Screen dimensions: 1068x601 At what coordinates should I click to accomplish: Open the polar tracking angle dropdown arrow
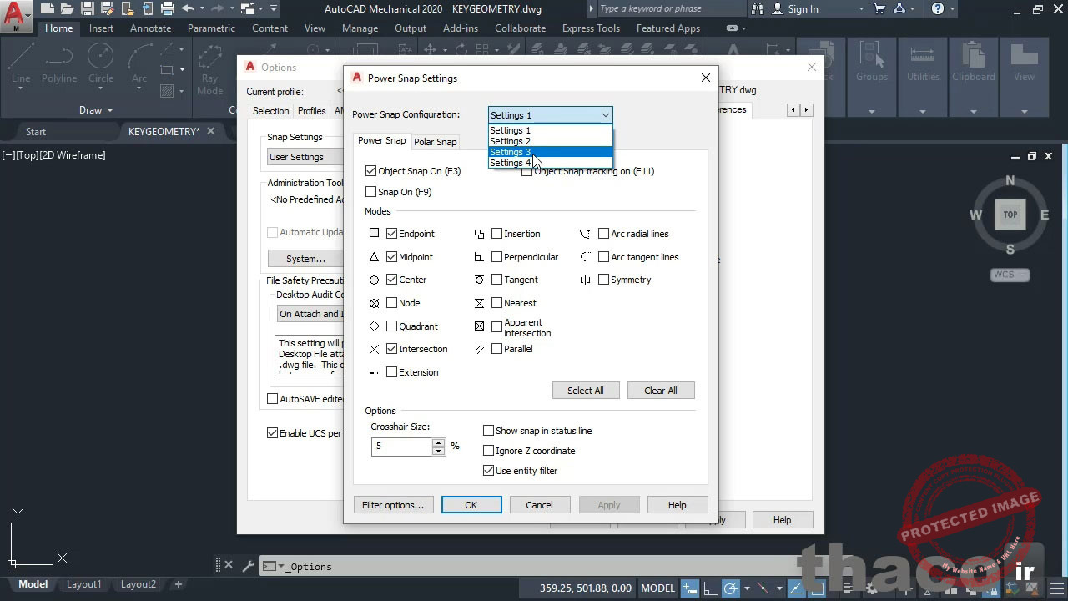(746, 588)
